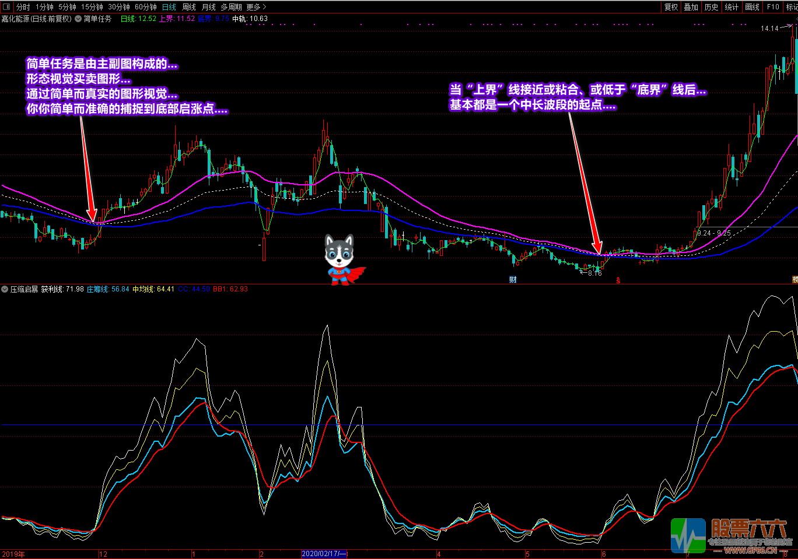This screenshot has width=798, height=559.
Task: Open the 简单任务 indicator dropdown arrow
Action: point(78,19)
